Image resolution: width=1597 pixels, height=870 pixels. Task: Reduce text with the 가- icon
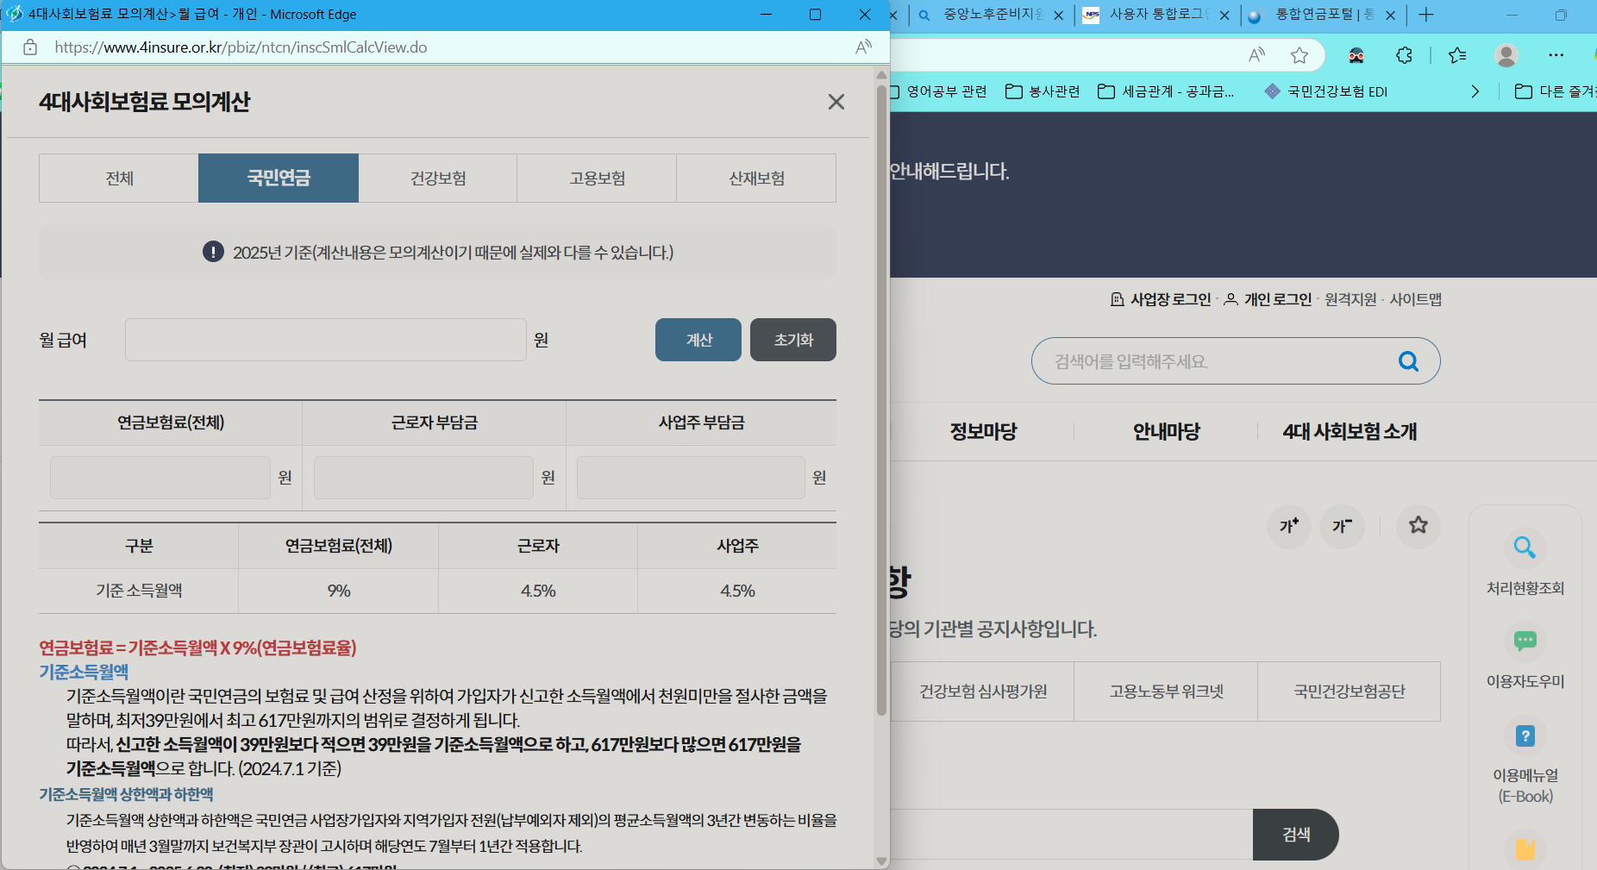[1342, 527]
